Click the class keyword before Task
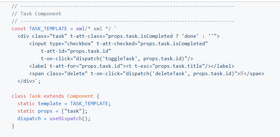Viewport: 280px width, 137px height. (x=19, y=96)
